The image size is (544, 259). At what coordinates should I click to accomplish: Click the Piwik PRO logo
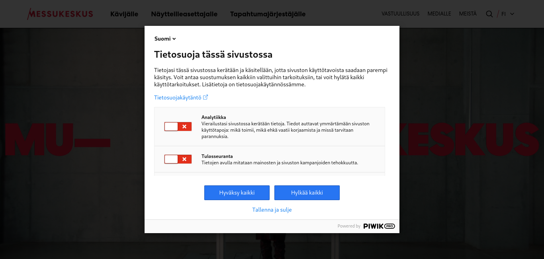[379, 226]
